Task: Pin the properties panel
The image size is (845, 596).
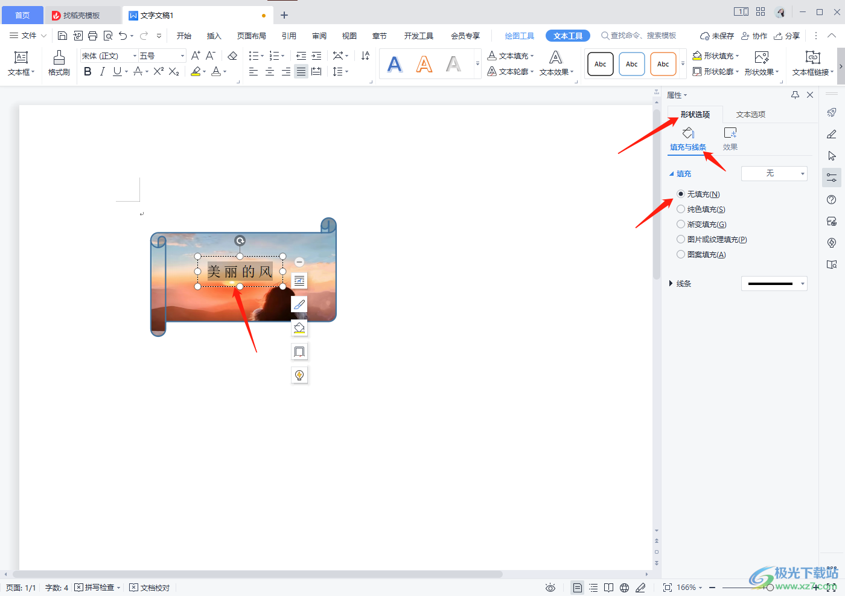Action: [795, 95]
